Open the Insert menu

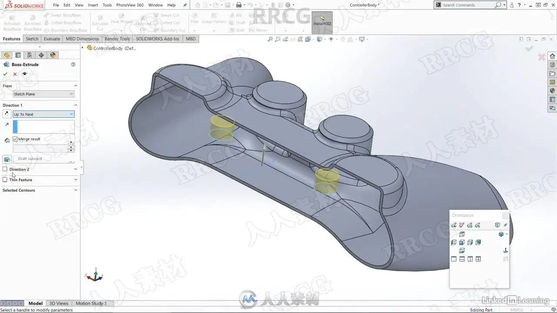point(93,5)
